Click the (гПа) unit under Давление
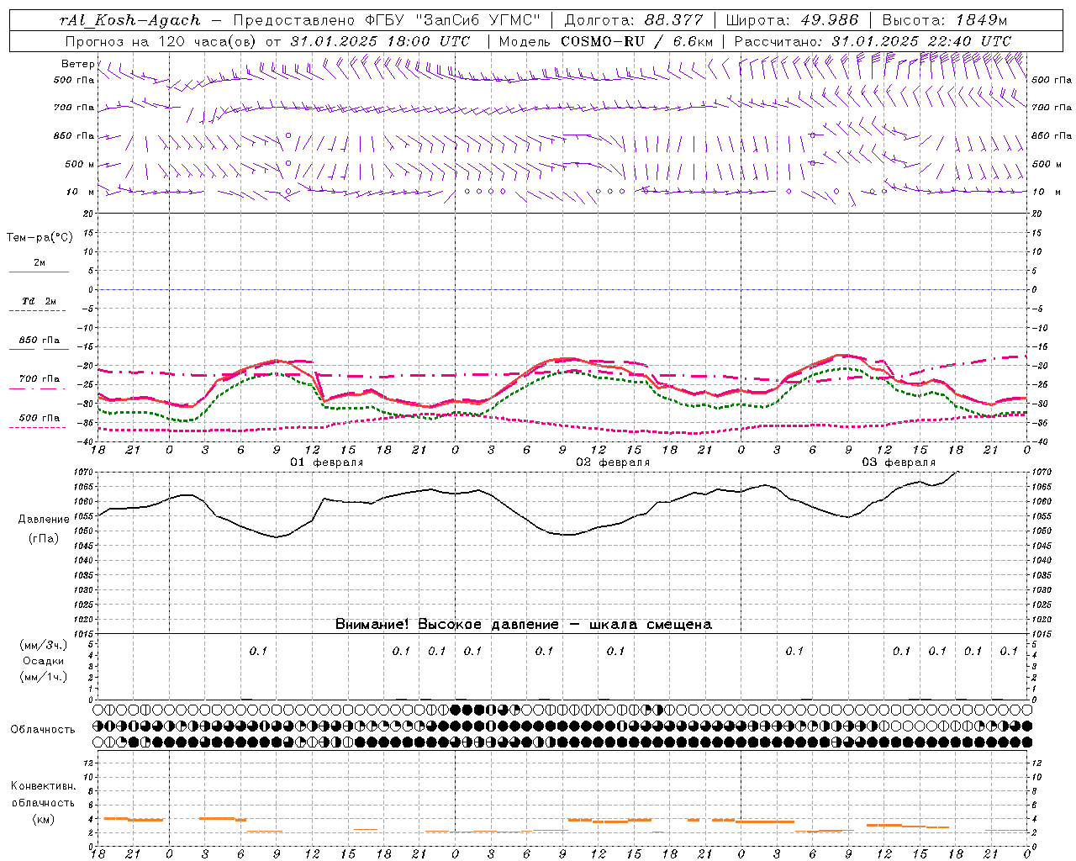The image size is (1076, 861). coord(44,538)
